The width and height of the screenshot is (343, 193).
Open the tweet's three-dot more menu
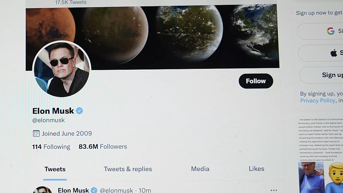click(x=274, y=190)
